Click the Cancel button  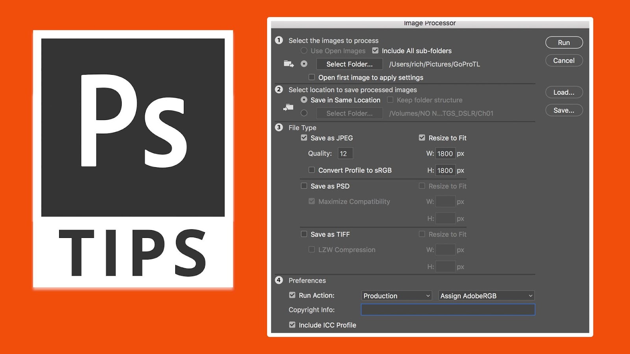pos(564,61)
